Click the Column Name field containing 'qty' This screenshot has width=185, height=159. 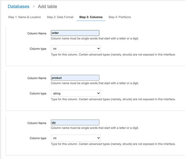pyautogui.click(x=75, y=123)
